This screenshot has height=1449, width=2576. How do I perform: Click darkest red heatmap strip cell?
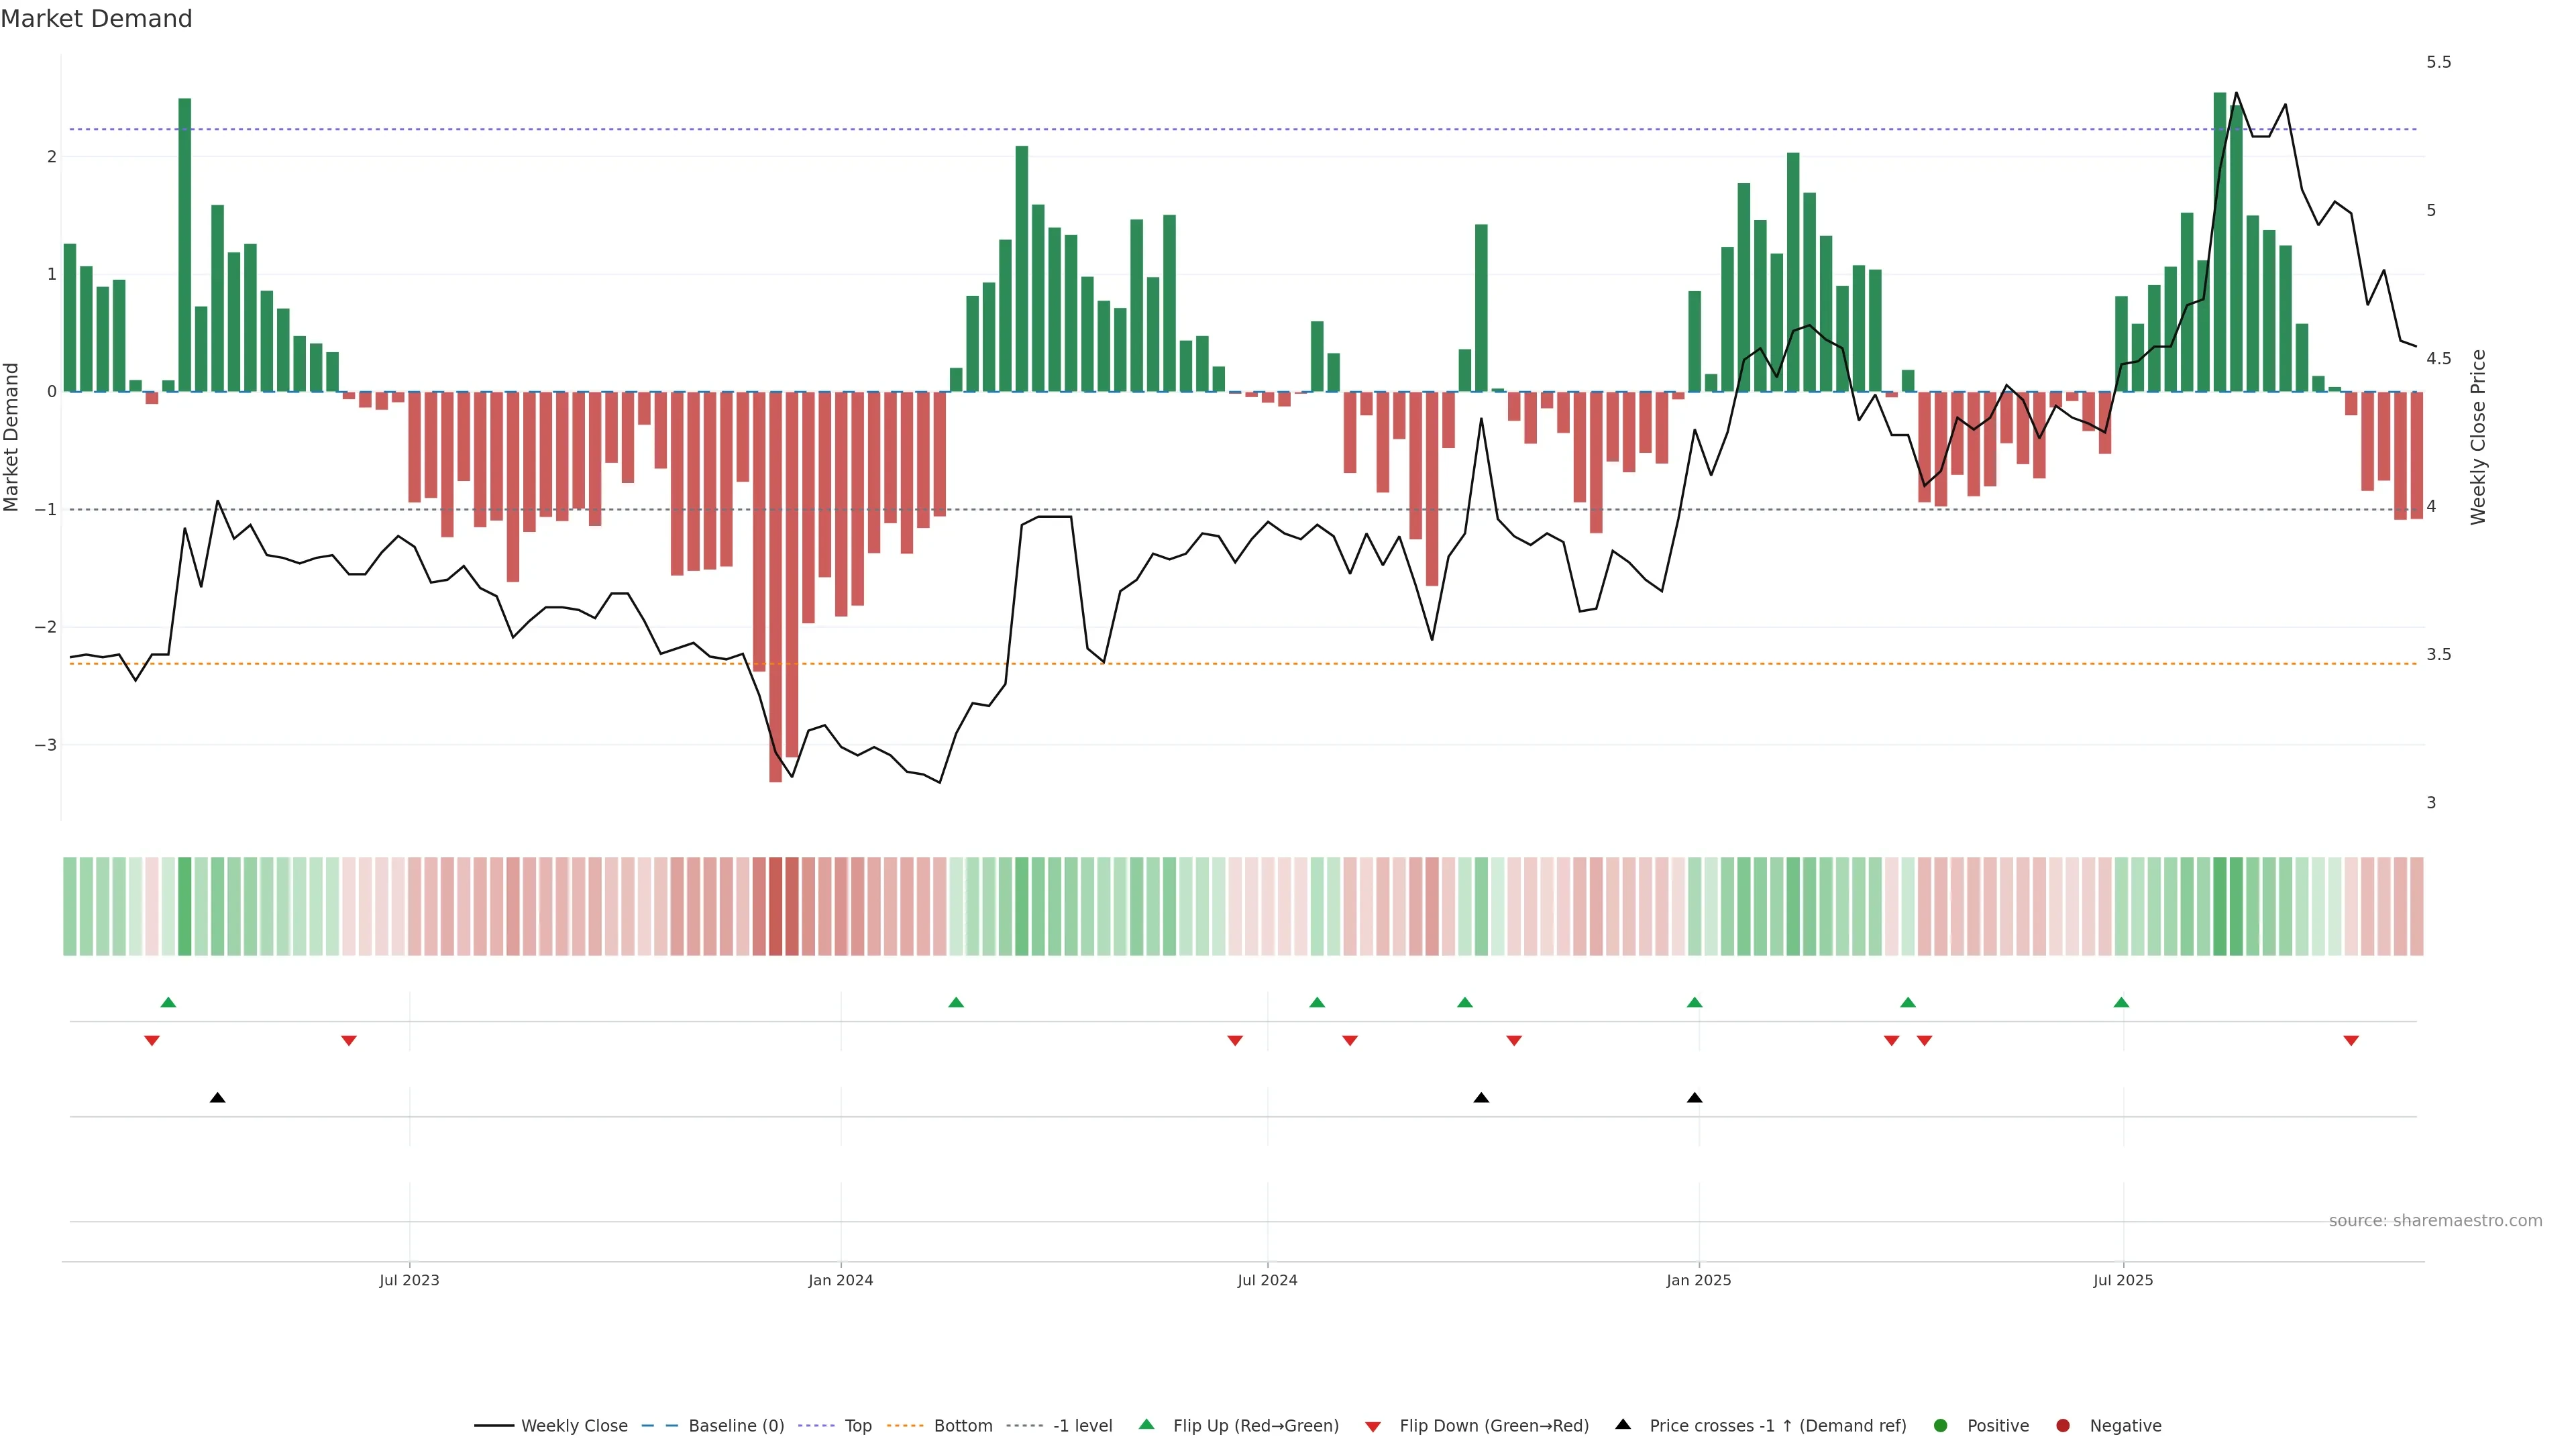click(x=775, y=906)
